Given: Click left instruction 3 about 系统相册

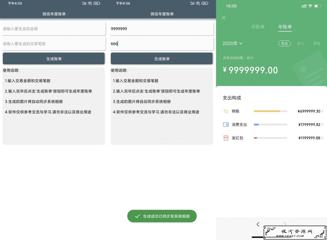Looking at the screenshot, I should click(x=34, y=101).
